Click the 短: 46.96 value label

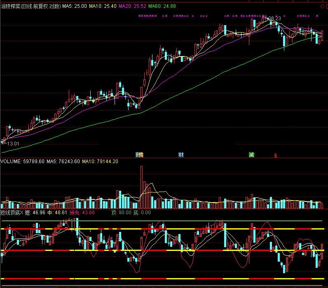point(35,213)
